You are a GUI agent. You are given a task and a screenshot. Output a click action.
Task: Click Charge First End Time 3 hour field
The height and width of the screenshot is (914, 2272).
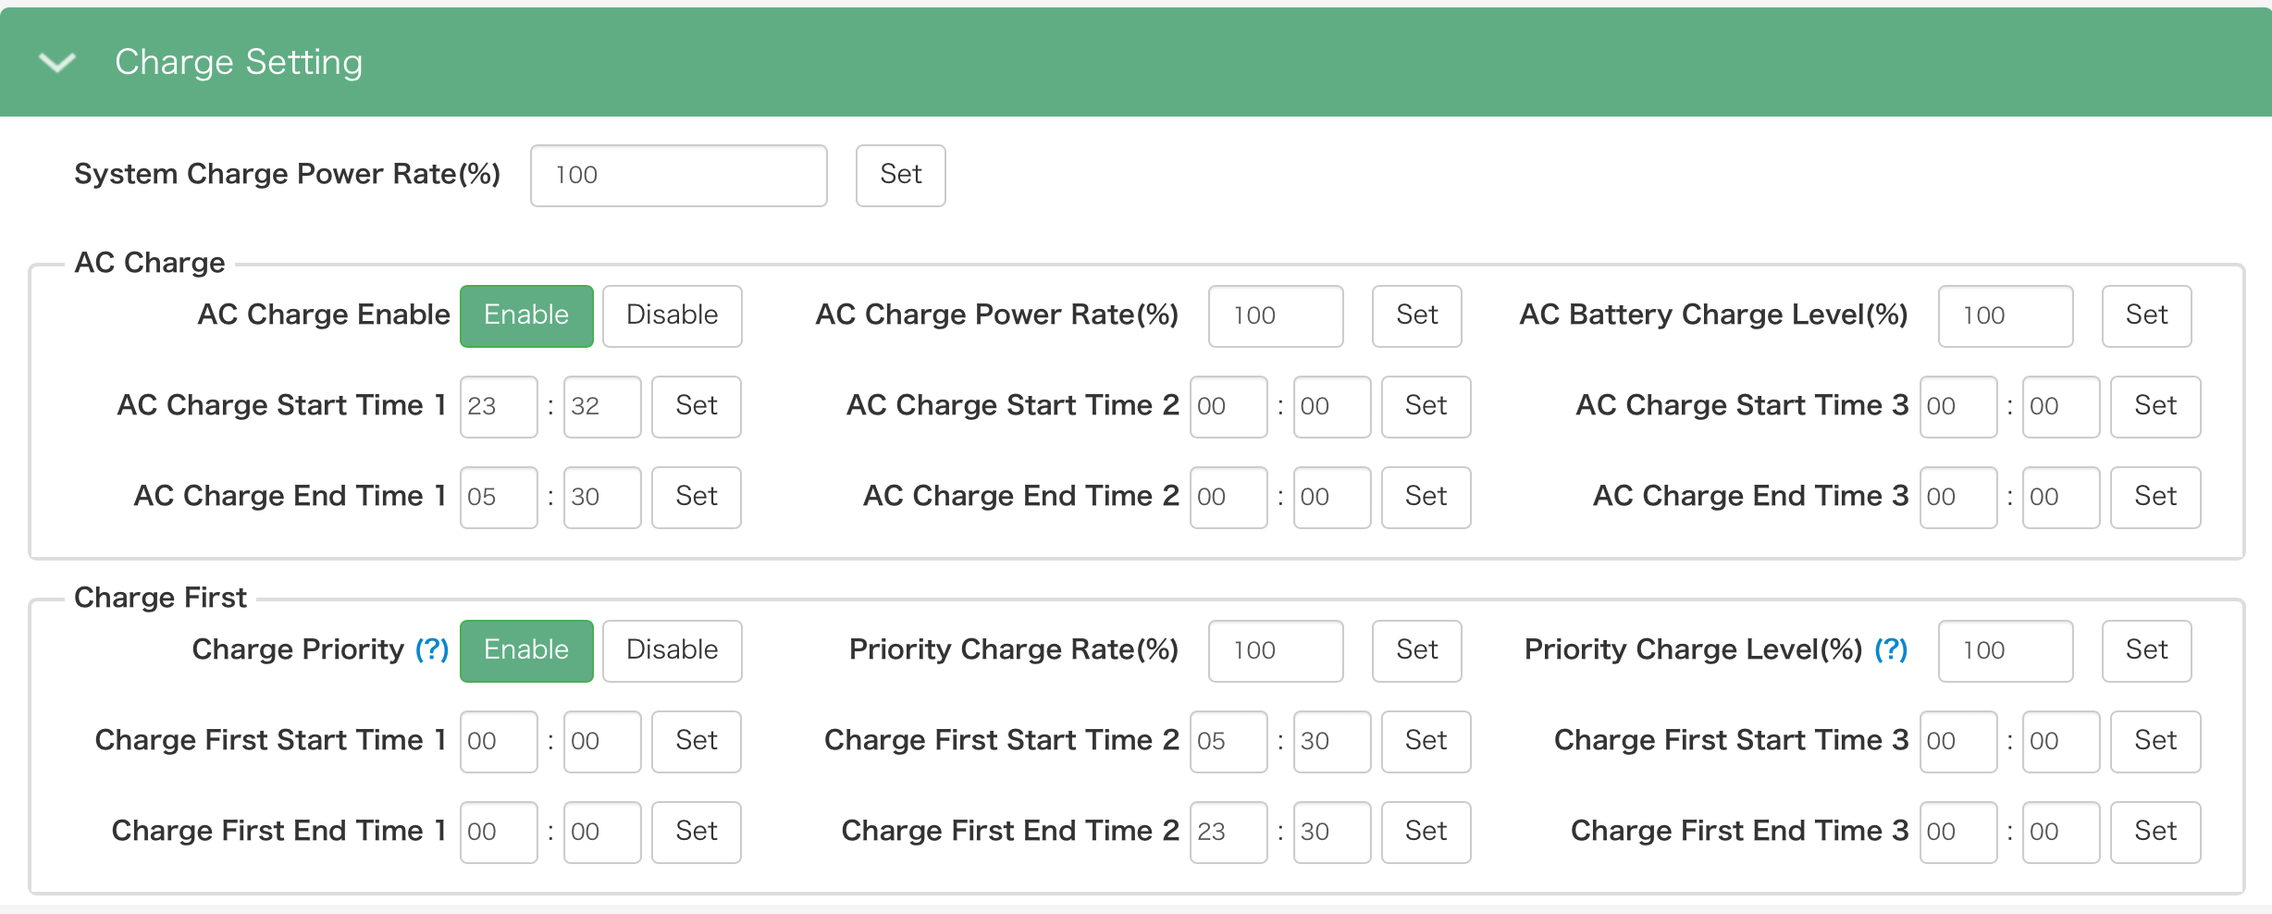tap(1958, 832)
